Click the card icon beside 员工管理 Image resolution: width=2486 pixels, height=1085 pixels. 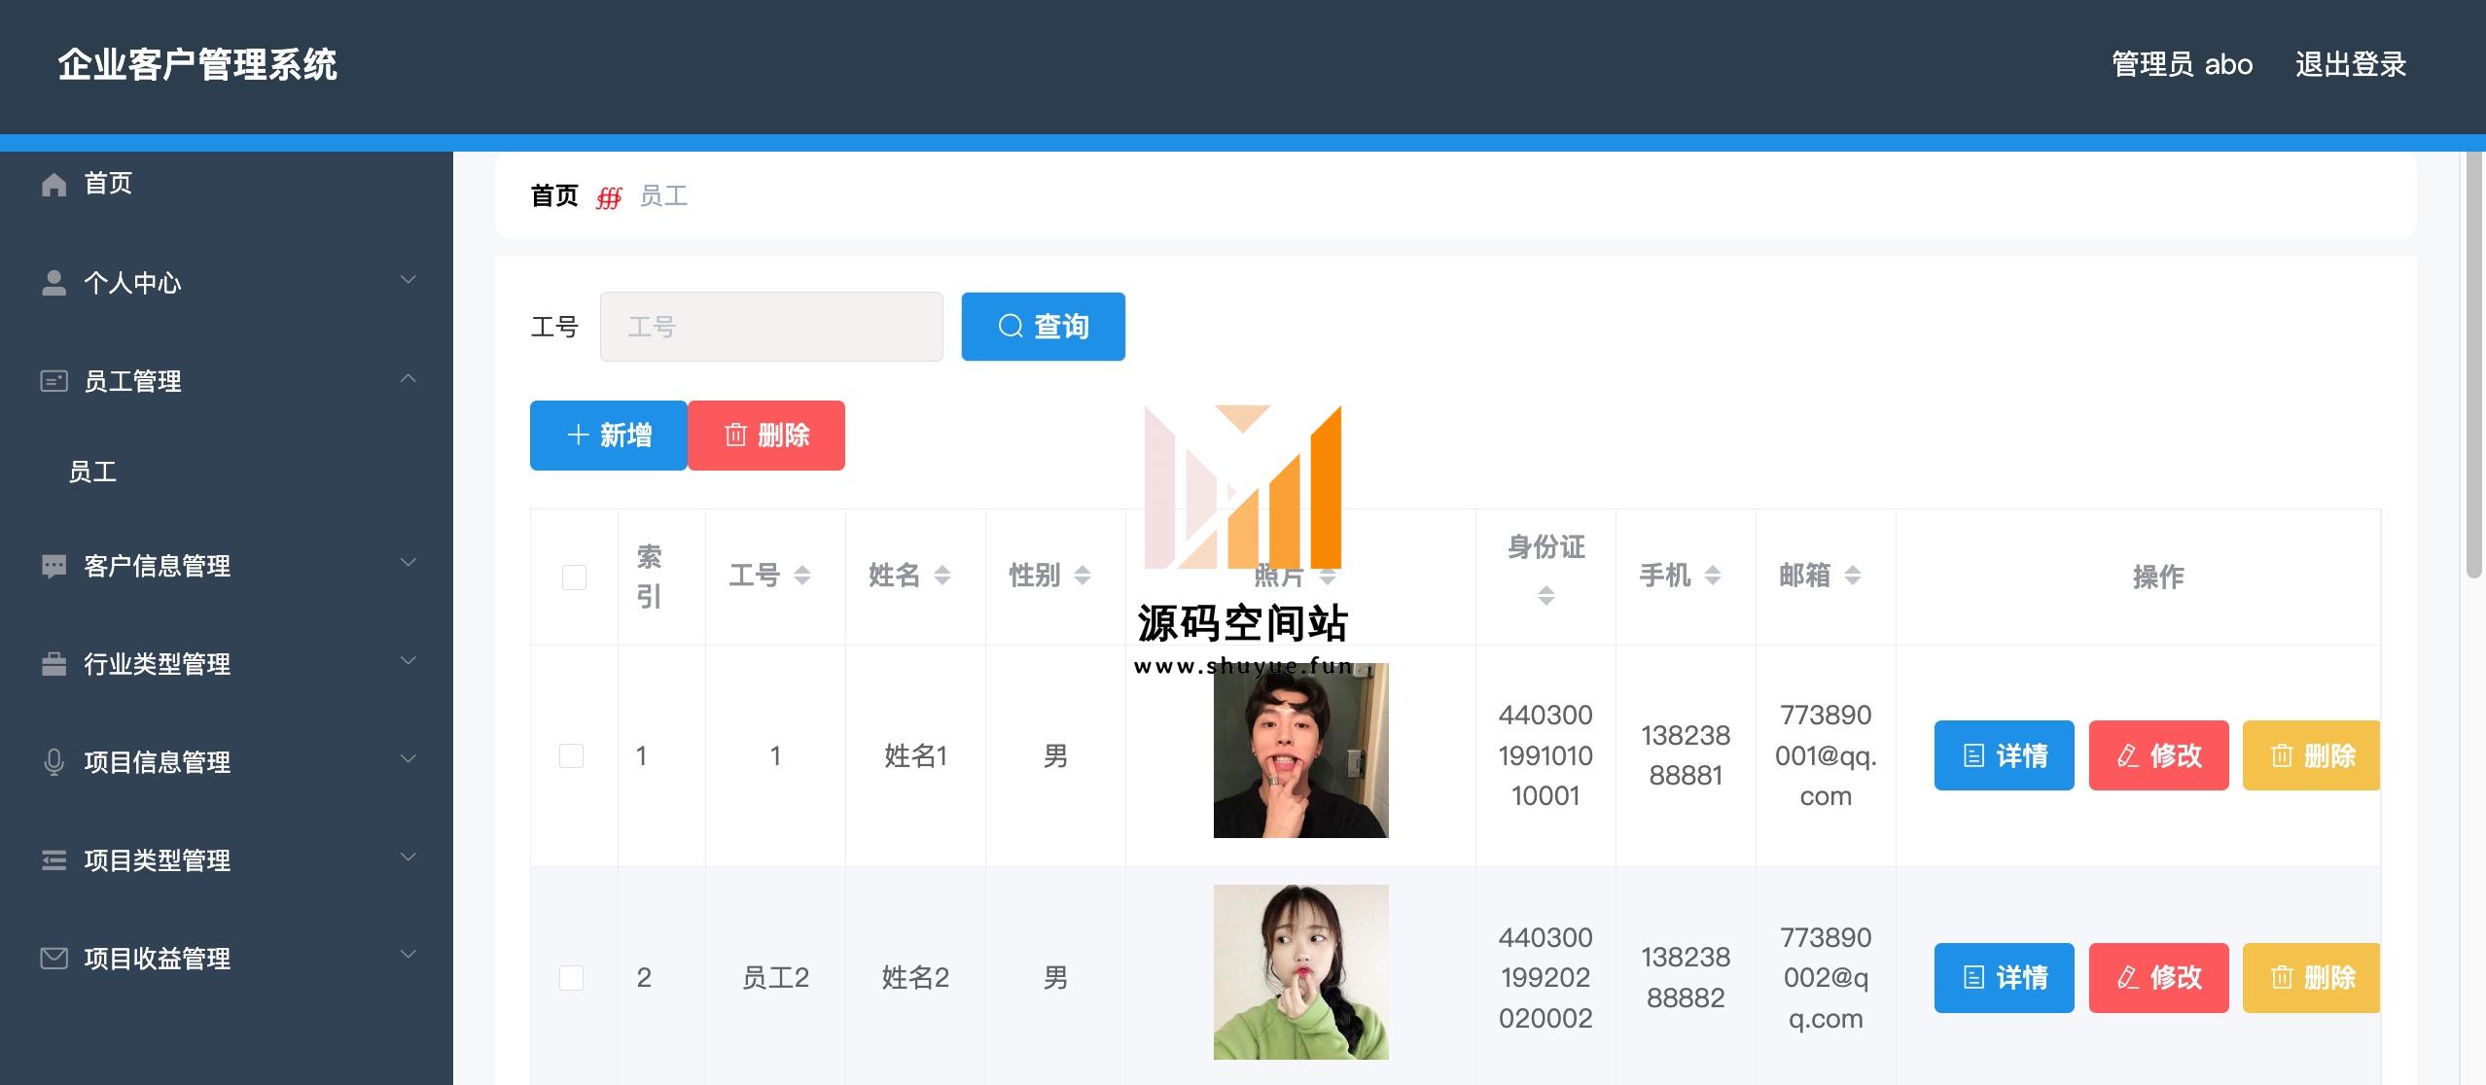53,381
